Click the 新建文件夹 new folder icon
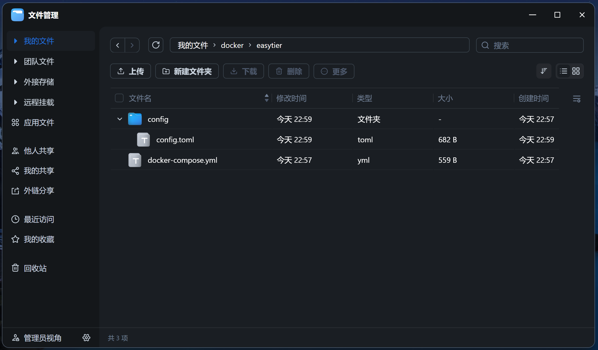The image size is (598, 350). pos(166,71)
